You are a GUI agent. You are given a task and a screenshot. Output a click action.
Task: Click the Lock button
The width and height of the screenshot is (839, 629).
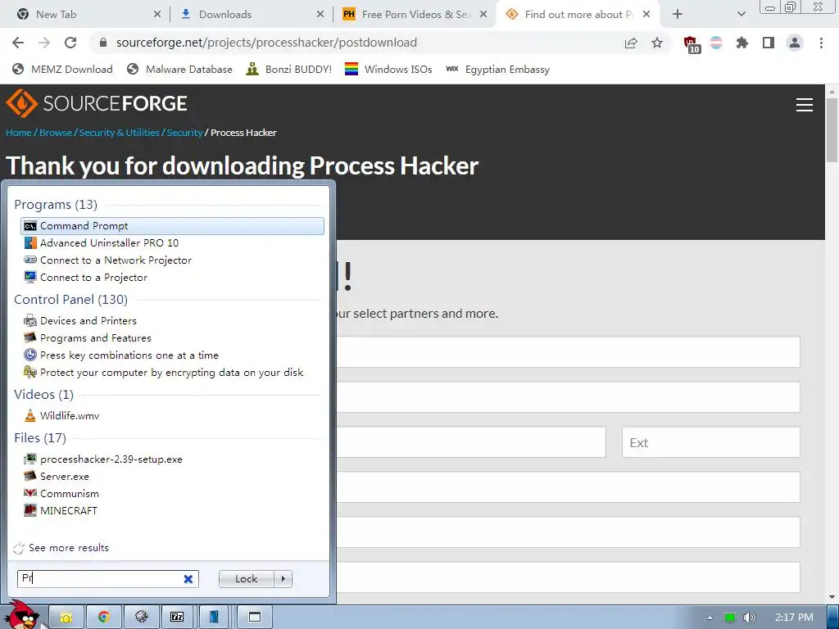(x=246, y=579)
